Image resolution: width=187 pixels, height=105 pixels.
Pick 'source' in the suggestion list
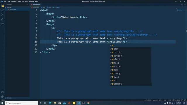pyautogui.click(x=131, y=66)
